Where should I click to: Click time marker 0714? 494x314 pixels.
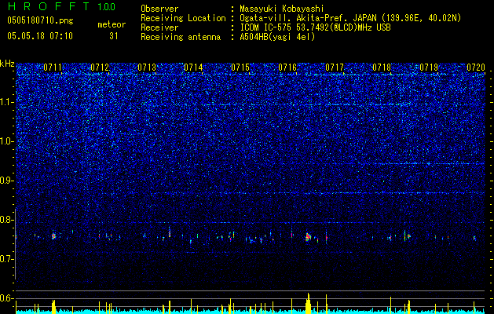pos(193,68)
